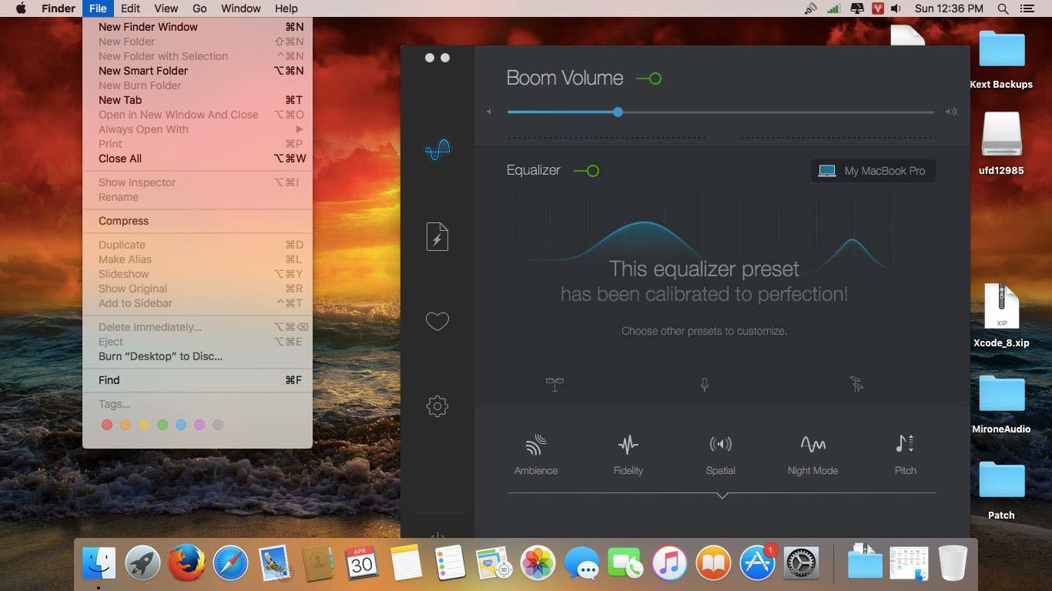Image resolution: width=1052 pixels, height=591 pixels.
Task: Click the Finder app menu title
Action: click(x=58, y=8)
